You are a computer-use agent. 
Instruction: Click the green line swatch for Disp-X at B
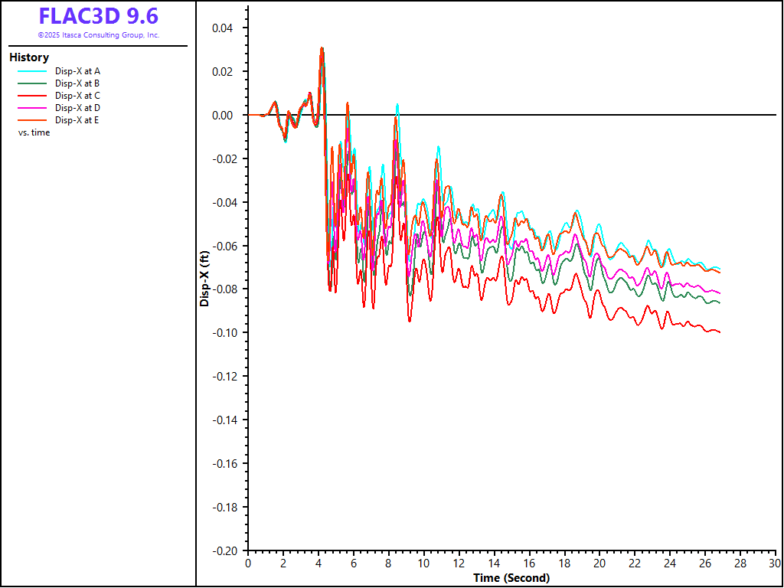click(32, 83)
